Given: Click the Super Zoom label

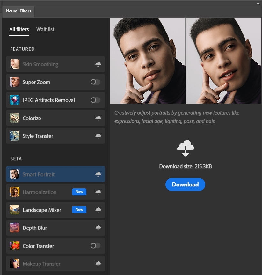Looking at the screenshot, I should tap(36, 82).
